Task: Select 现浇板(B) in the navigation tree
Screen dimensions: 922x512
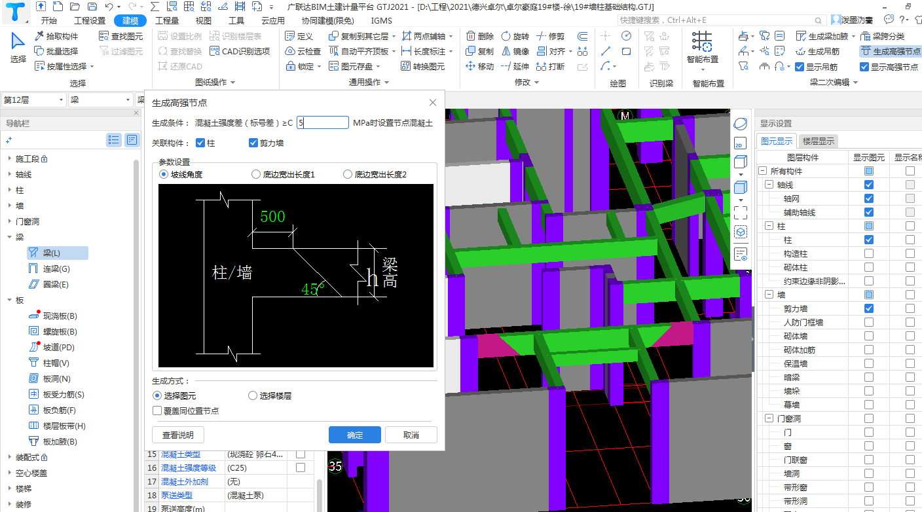Action: coord(60,316)
